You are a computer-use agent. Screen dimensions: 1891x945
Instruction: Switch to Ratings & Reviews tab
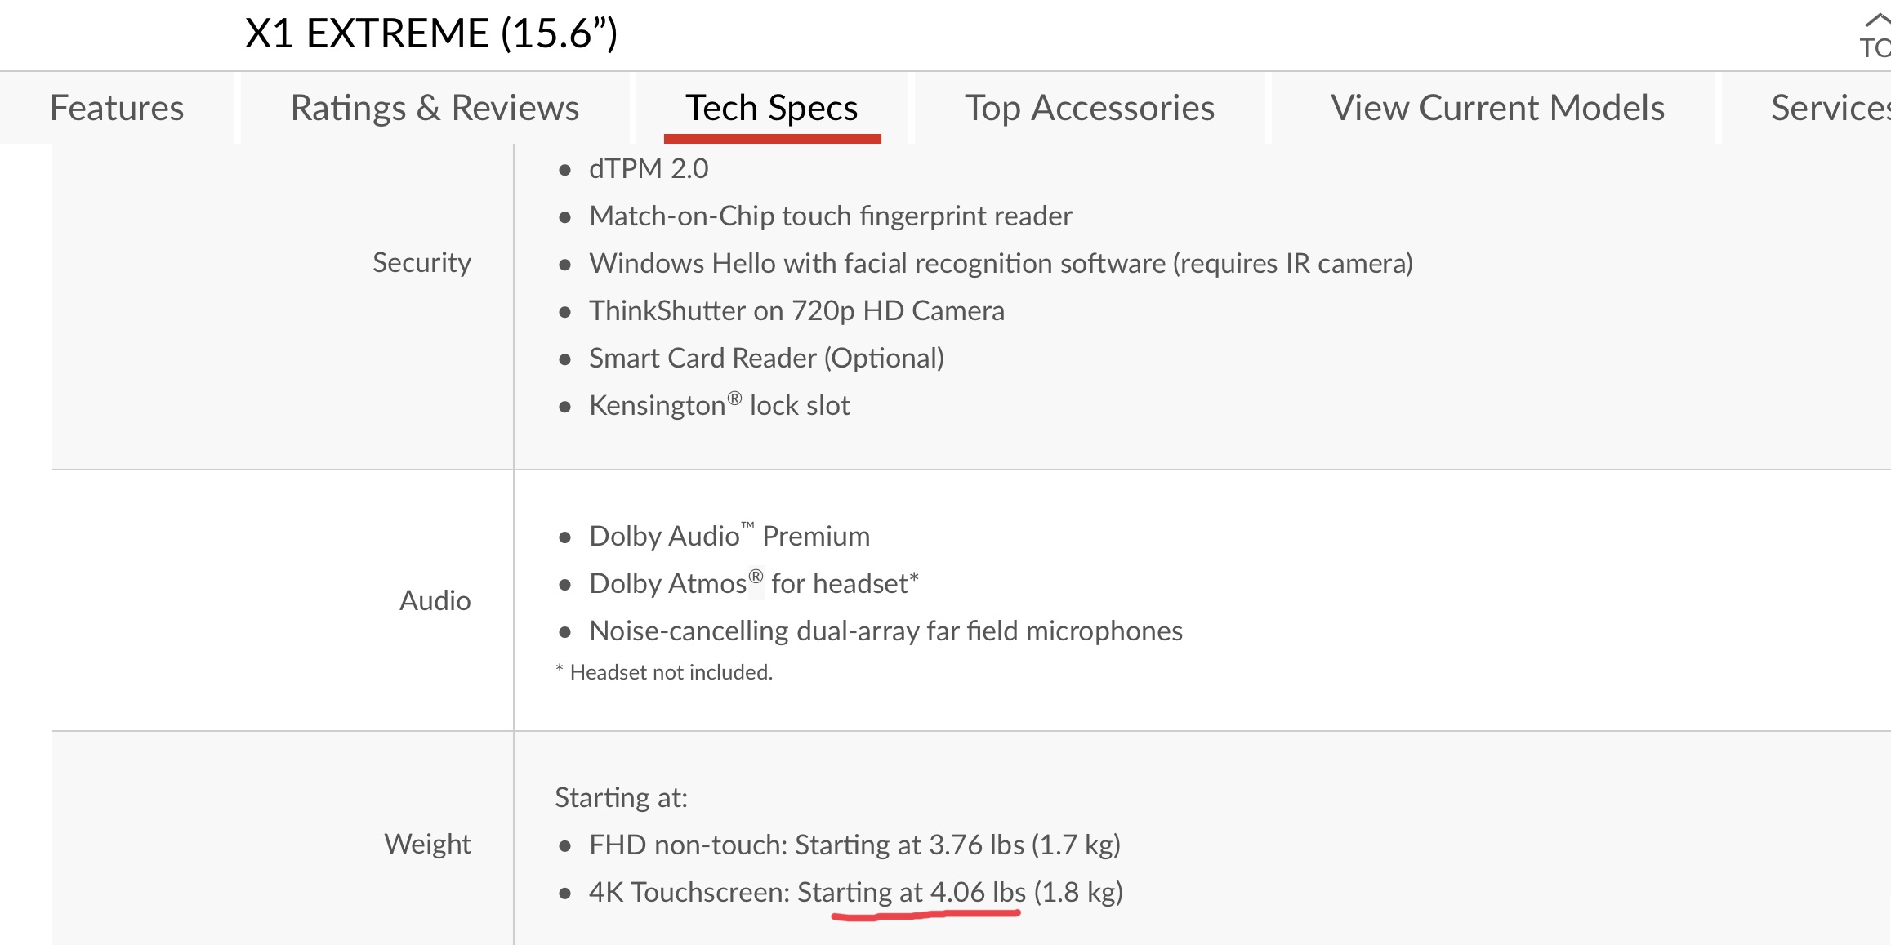point(435,108)
